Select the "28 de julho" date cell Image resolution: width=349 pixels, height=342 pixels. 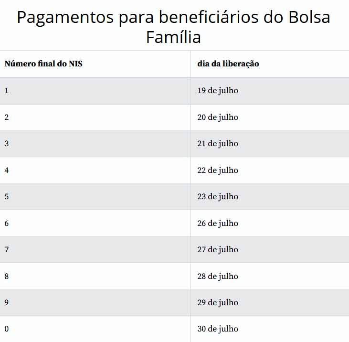(218, 276)
